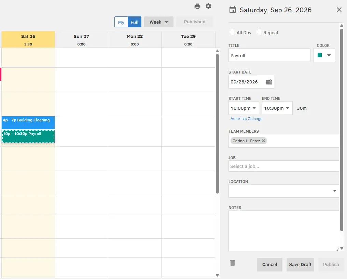Viewport: 347px width, 279px height.
Task: Open schedule settings gear icon
Action: click(208, 6)
